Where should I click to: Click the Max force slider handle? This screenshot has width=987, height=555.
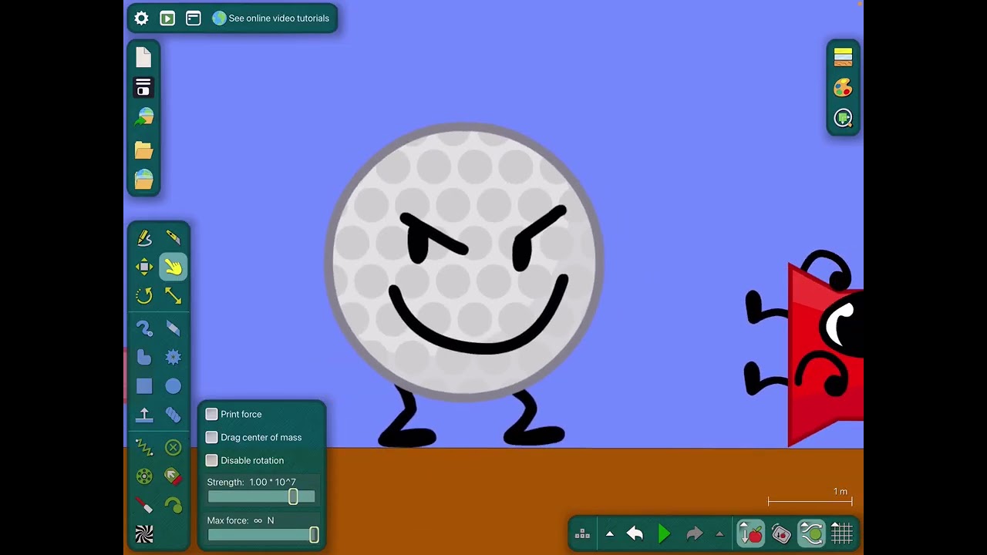click(314, 535)
